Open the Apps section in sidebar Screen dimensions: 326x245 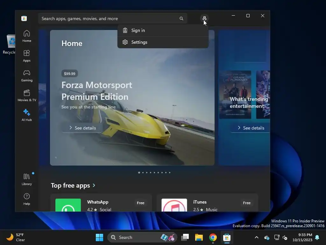coord(27,56)
